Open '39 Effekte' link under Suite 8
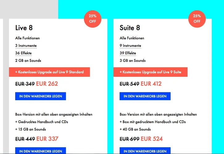This screenshot has width=224, height=154. coord(128,53)
